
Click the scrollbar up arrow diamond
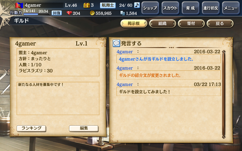click(224, 52)
